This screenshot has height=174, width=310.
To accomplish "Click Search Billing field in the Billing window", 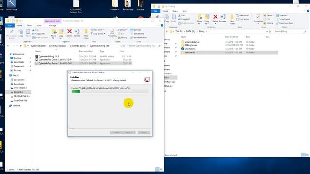I will [290, 31].
